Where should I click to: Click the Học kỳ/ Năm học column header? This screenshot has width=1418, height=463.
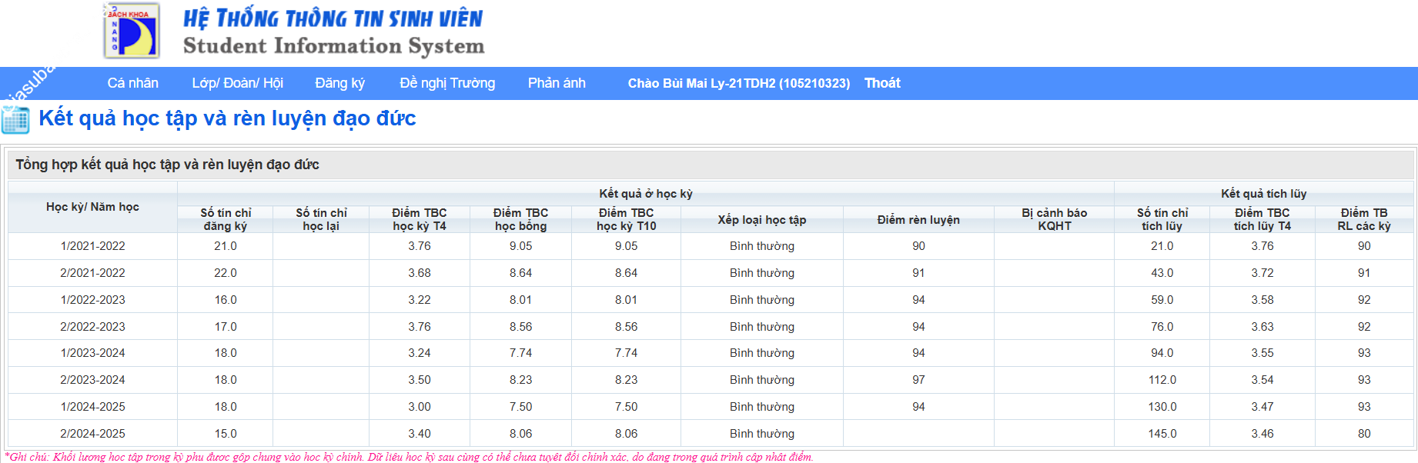coord(92,207)
